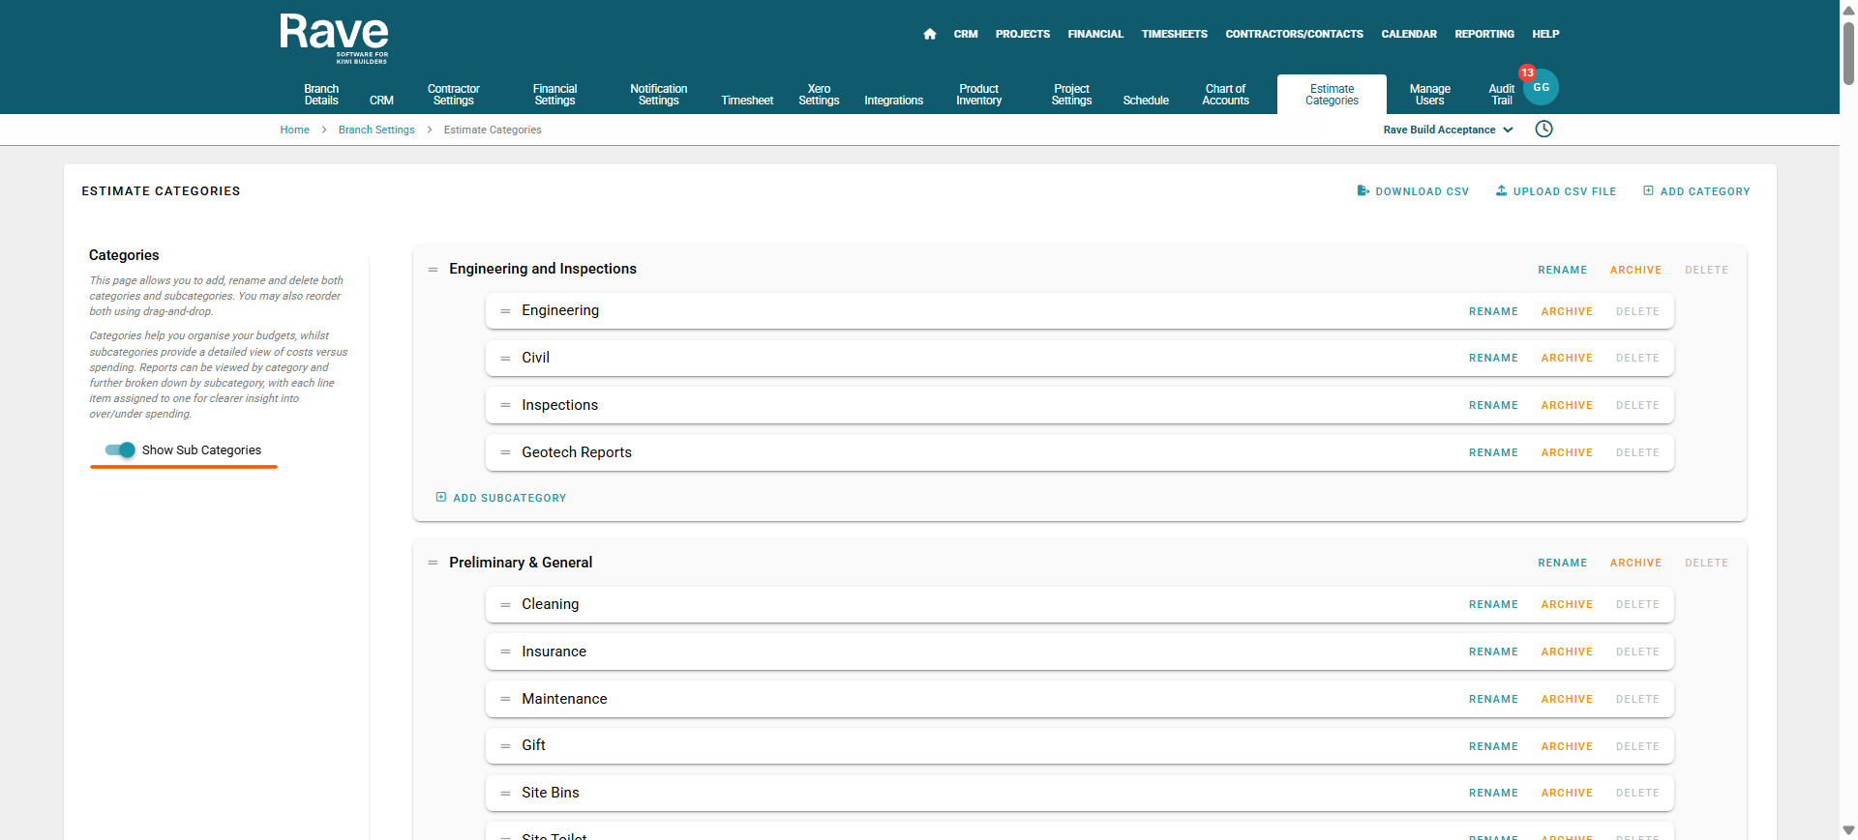Viewport: 1858px width, 840px height.
Task: Toggle the Show Sub Categories switch
Action: [121, 450]
